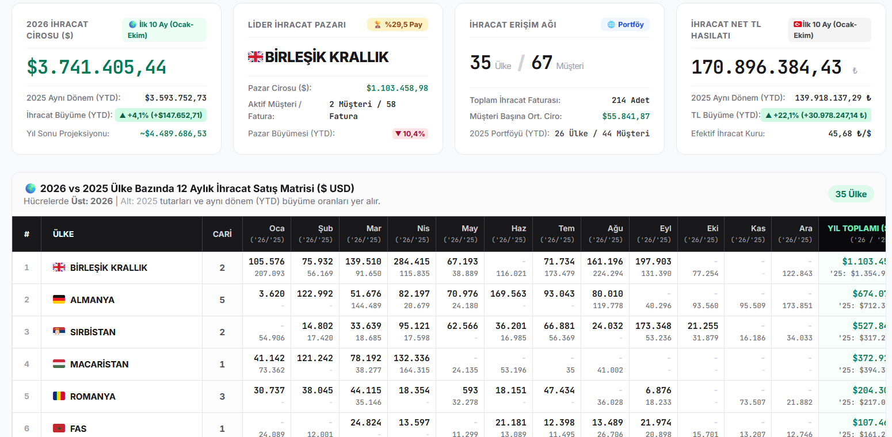Click the BİRLEŞİK KRALLIK headline in leader card
The height and width of the screenshot is (437, 892).
(327, 57)
